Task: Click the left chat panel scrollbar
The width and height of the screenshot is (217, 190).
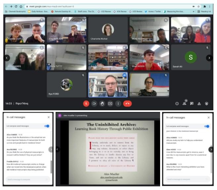Action: click(x=51, y=167)
